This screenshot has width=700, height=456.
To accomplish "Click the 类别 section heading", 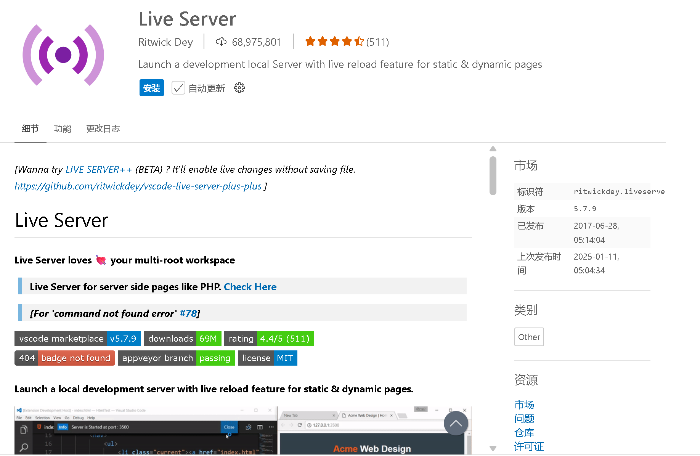I will tap(526, 310).
